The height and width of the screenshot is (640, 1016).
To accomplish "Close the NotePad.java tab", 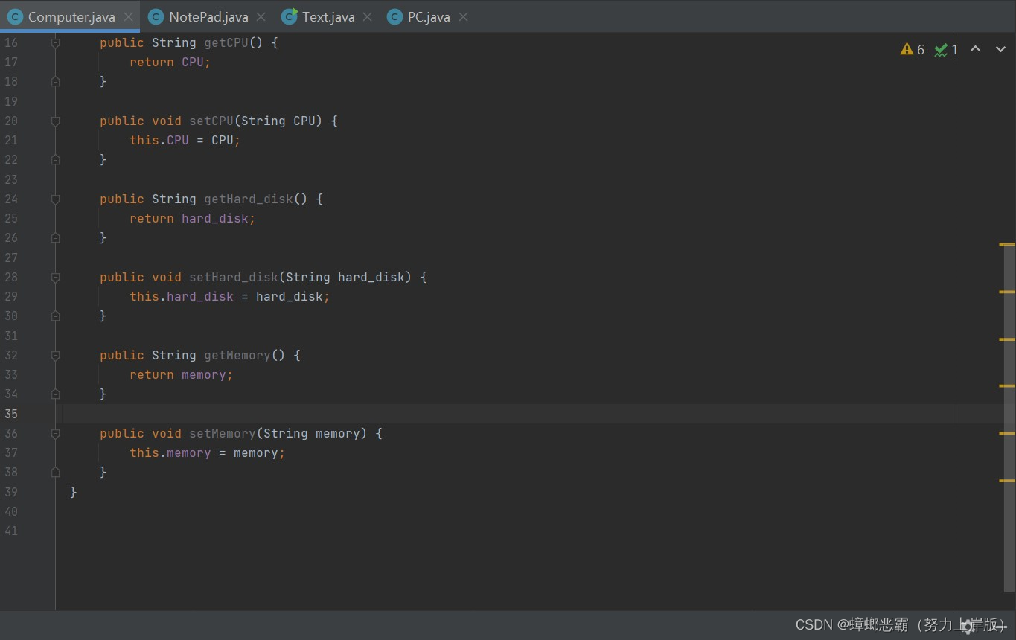I will [261, 16].
